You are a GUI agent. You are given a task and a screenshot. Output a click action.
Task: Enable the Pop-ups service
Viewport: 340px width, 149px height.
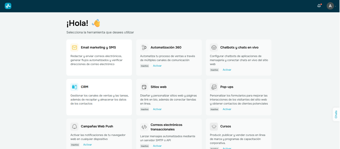click(x=227, y=109)
